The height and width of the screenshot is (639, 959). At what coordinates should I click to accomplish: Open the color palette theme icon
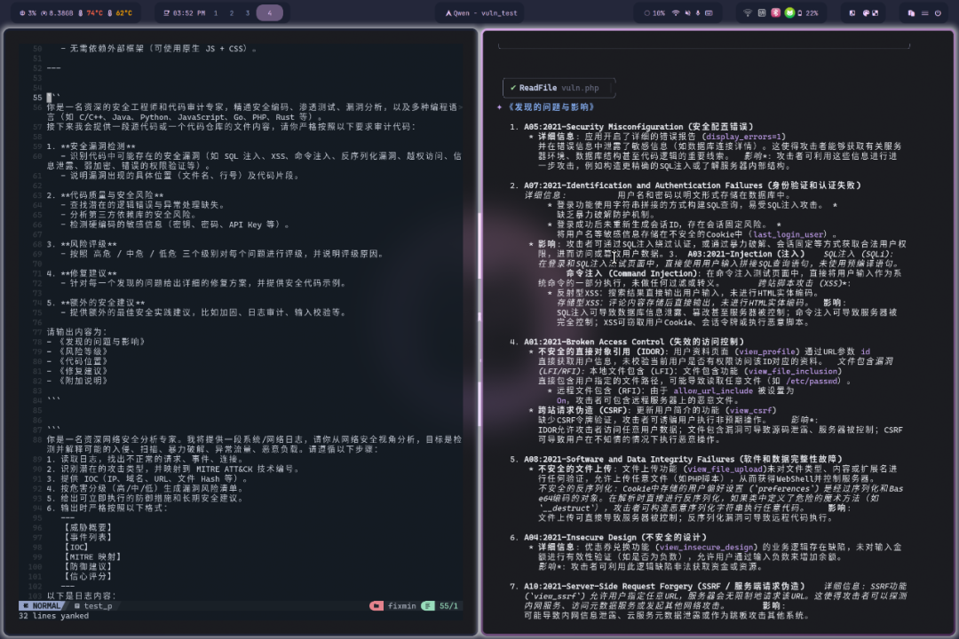tap(866, 12)
